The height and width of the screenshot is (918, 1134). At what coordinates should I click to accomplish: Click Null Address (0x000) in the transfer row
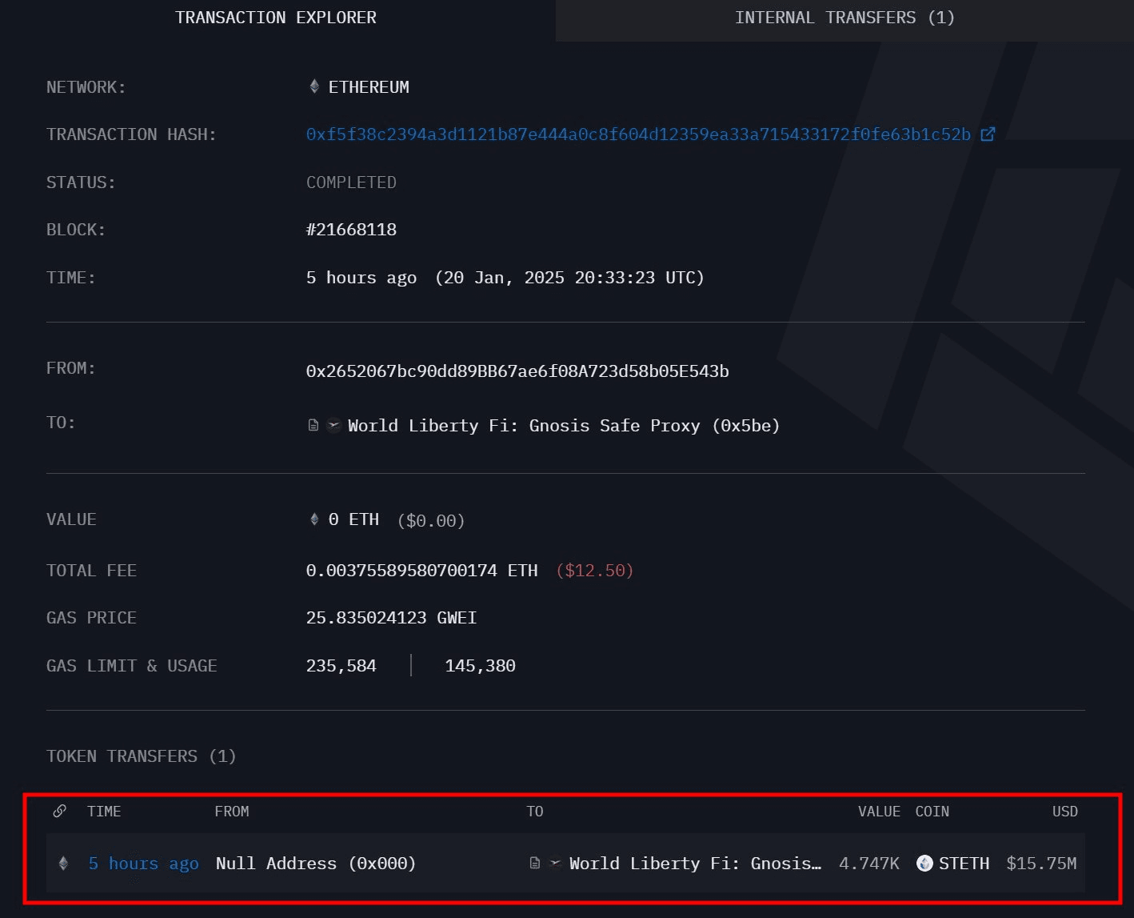pos(315,864)
